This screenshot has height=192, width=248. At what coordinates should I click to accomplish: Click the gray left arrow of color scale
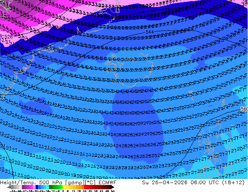point(9,187)
